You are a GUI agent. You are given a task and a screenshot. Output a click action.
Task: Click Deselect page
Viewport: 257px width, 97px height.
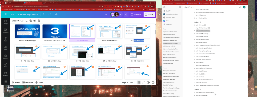click(18, 21)
